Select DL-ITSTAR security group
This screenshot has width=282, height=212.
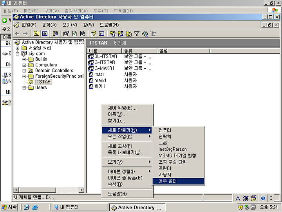106,57
